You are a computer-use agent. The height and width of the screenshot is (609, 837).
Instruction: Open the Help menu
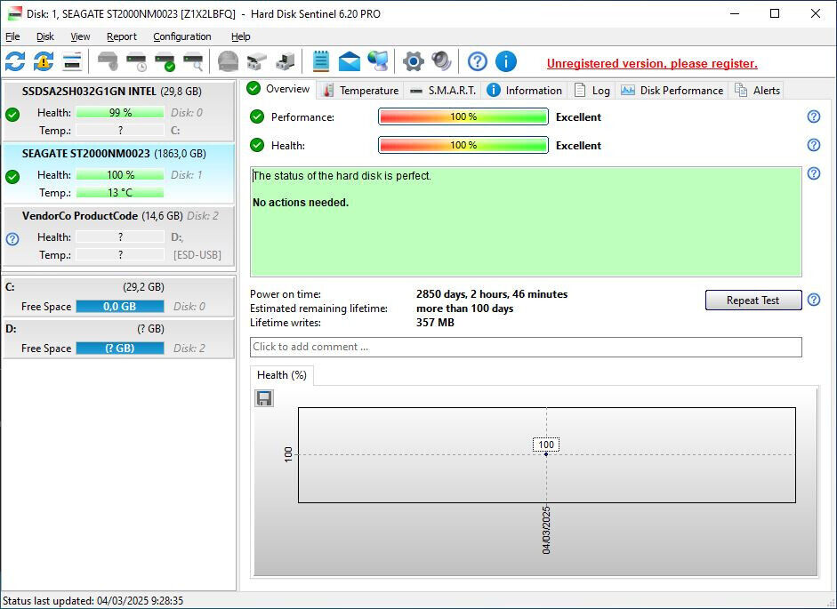(241, 36)
